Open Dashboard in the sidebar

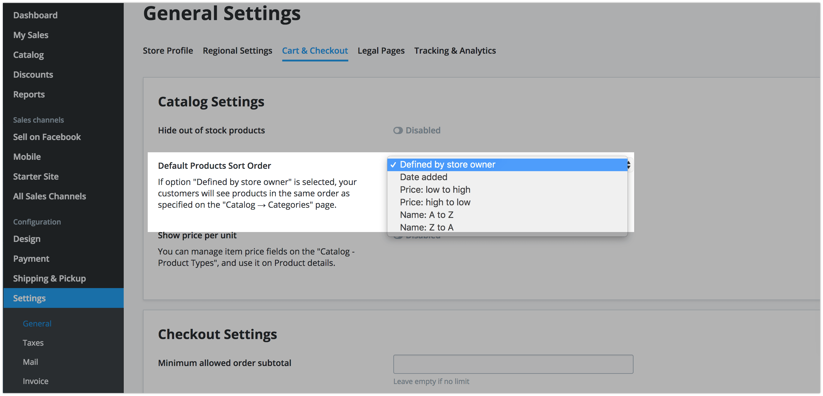[x=35, y=15]
